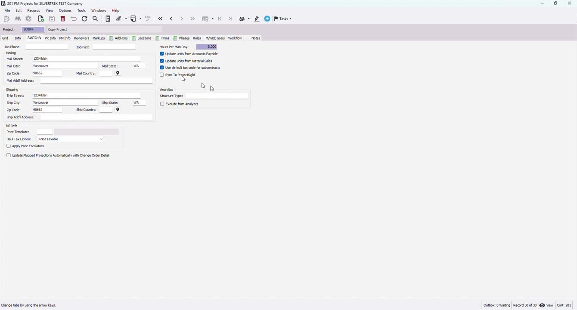577x310 pixels.
Task: Toggle Use default tax code for subcontracts
Action: [162, 68]
